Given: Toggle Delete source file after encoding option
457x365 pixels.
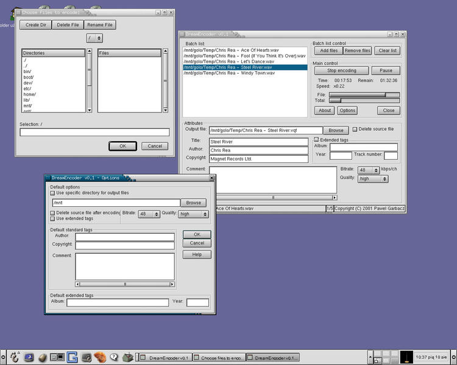Looking at the screenshot, I should pos(52,213).
